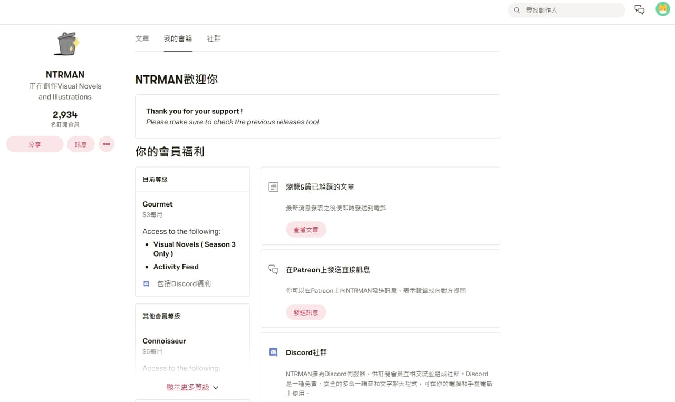Click the 查看文章 button
This screenshot has width=675, height=402.
(306, 230)
